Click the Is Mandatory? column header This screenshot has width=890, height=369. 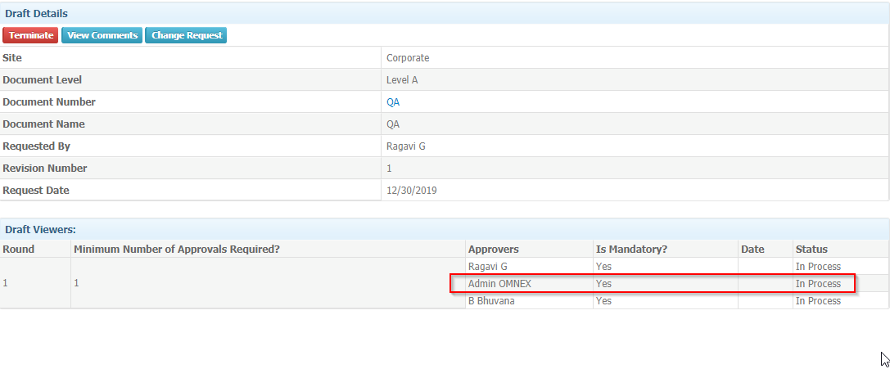[x=630, y=249]
